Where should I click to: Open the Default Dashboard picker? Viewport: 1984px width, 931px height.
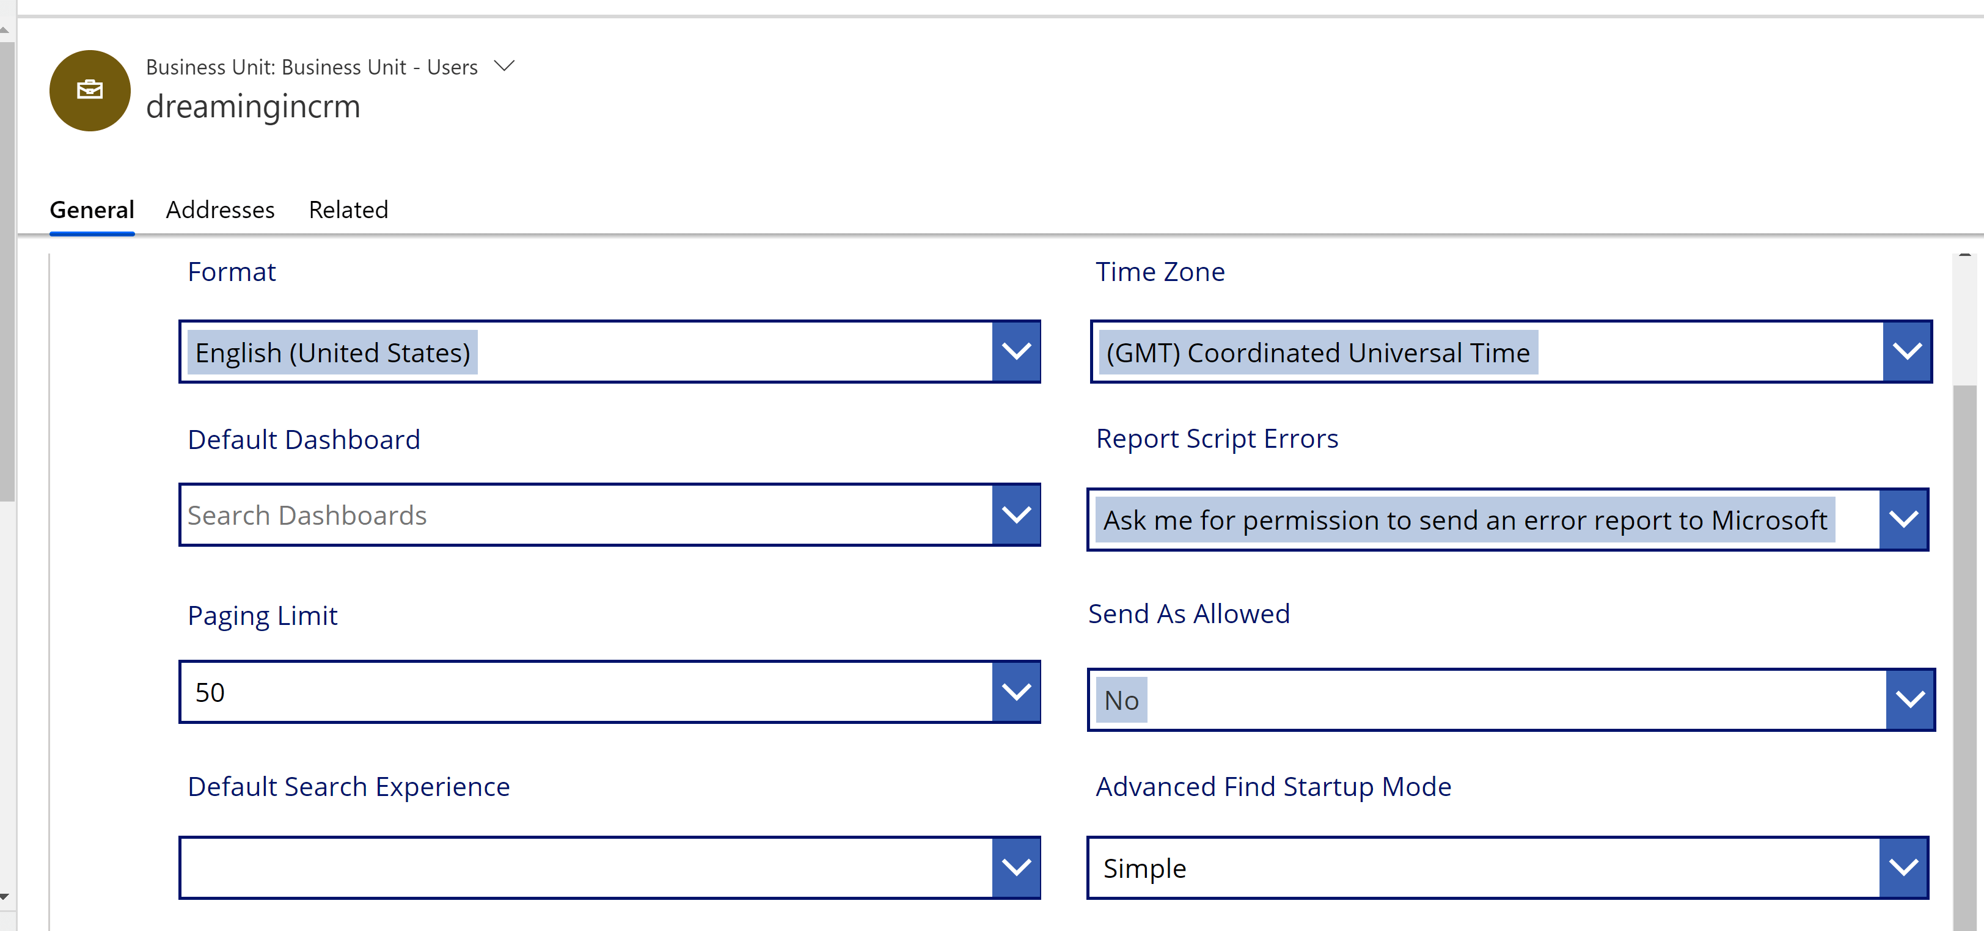(x=1017, y=514)
